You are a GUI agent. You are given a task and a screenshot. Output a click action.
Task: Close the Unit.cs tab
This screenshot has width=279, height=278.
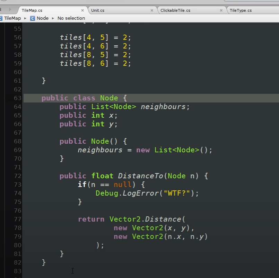click(x=152, y=10)
